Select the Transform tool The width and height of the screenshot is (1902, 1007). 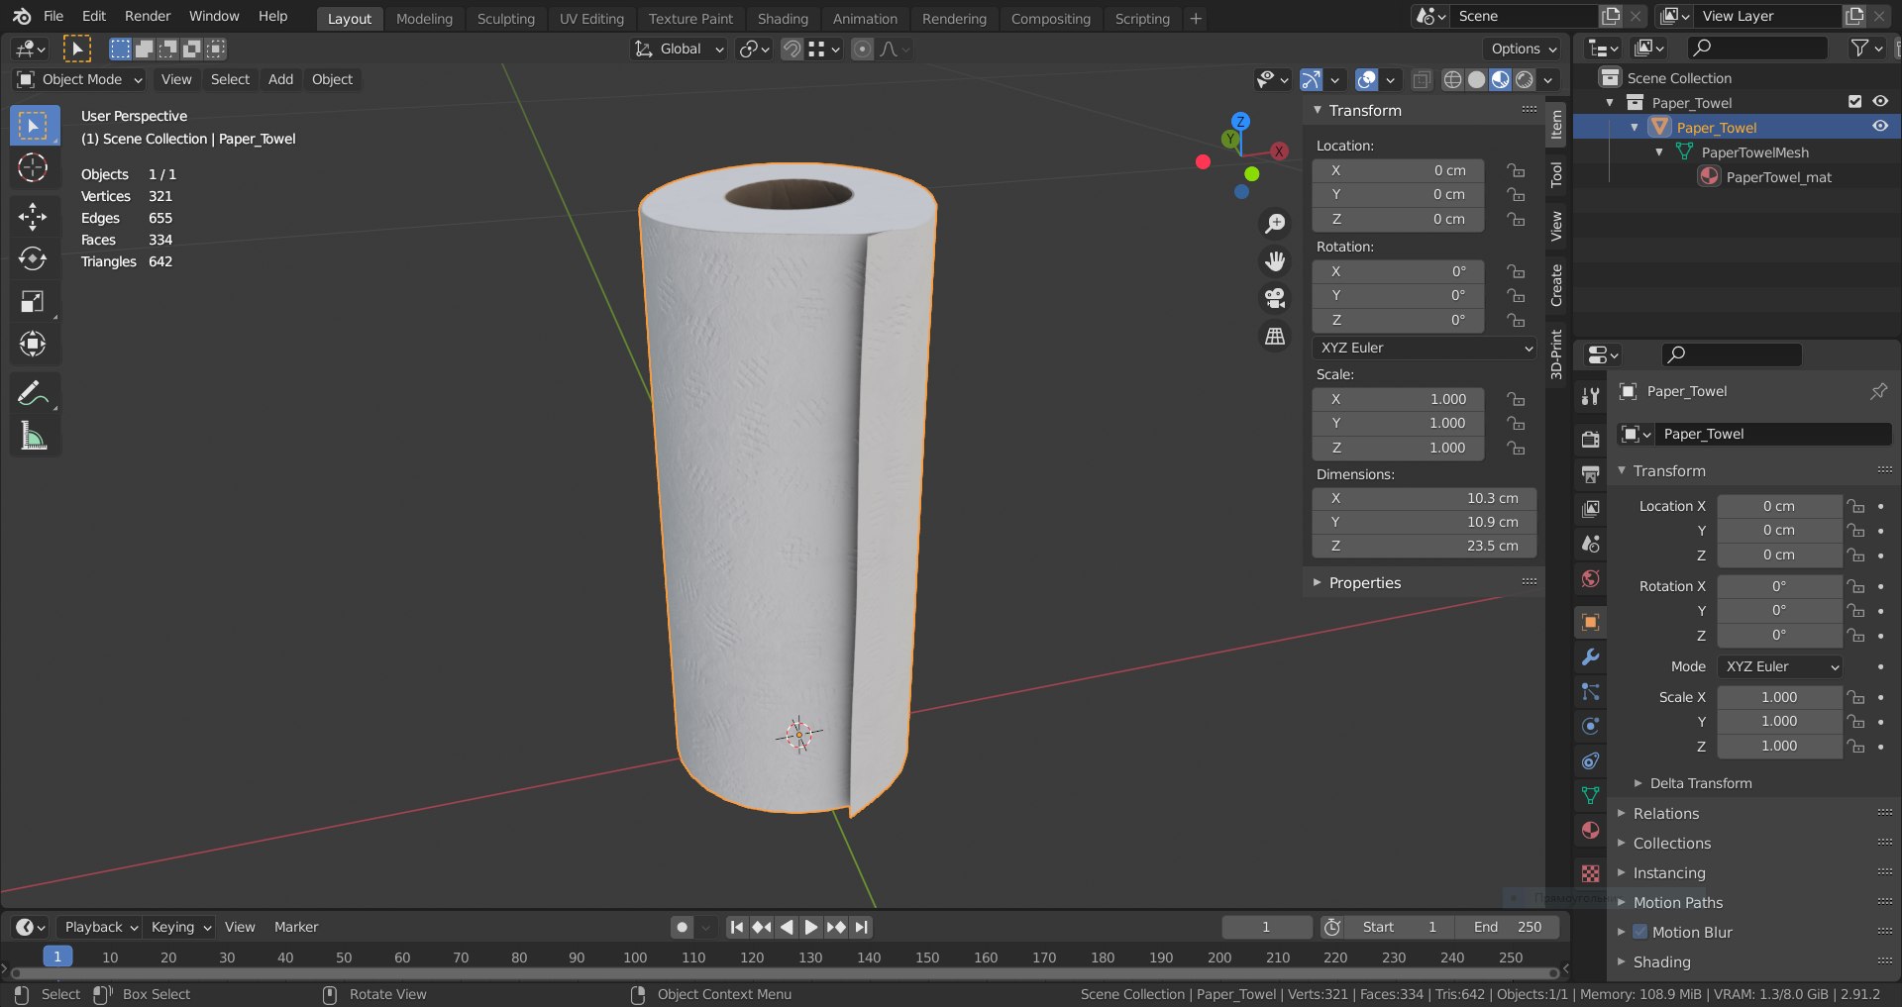pyautogui.click(x=33, y=344)
